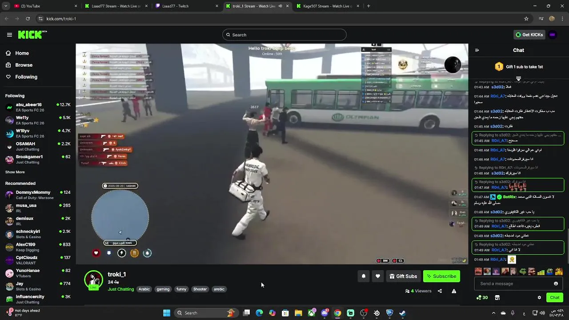Screen dimensions: 569x320
Task: Expand the chat leaderboard handle
Action: tap(518, 79)
